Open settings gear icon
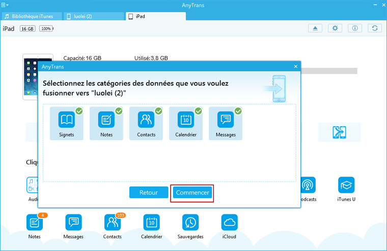This screenshot has height=251, width=387. point(335,28)
